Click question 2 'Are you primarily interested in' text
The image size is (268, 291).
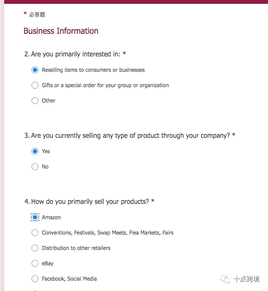[73, 54]
